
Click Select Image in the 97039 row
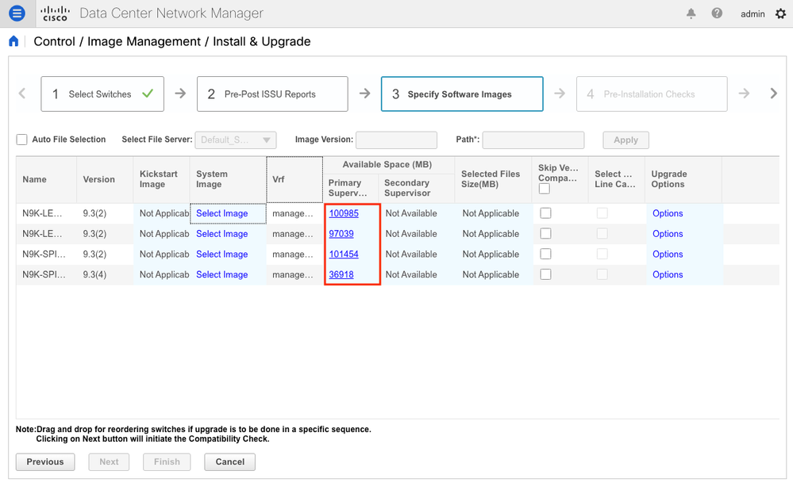(x=222, y=234)
